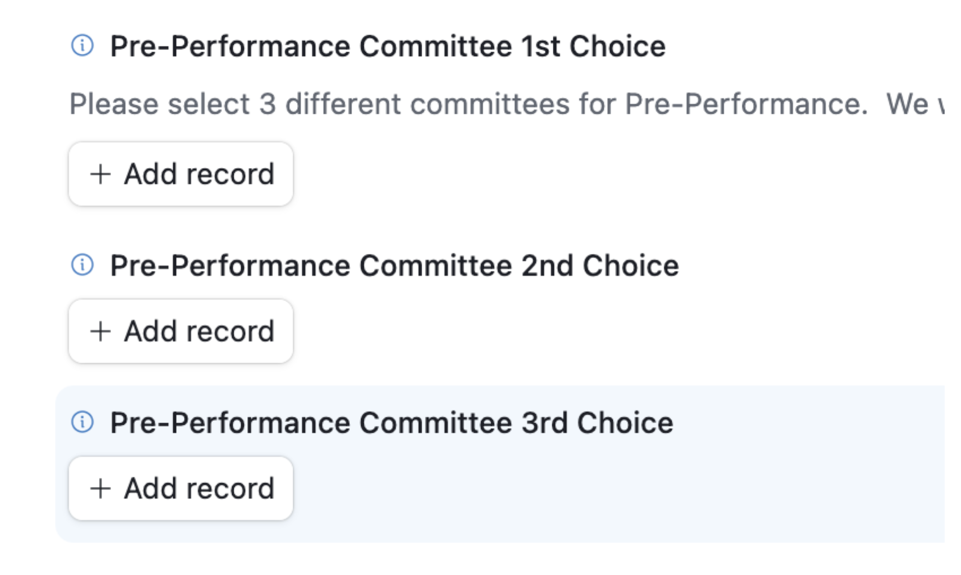Select the Pre-Performance Committee 2nd Choice heading
Screen dimensions: 961x575
pyautogui.click(x=394, y=265)
